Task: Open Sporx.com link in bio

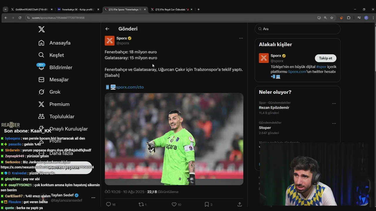Action: [x=297, y=72]
